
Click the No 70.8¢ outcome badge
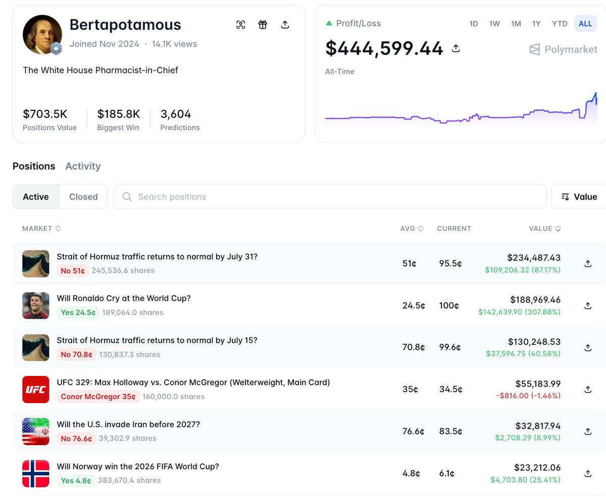tap(76, 355)
